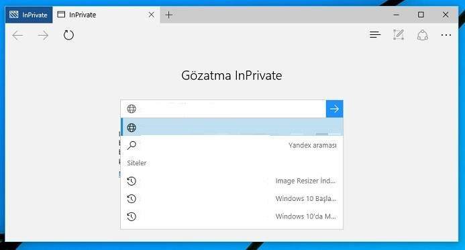Click the Siteler section header
The image size is (465, 250).
[137, 163]
